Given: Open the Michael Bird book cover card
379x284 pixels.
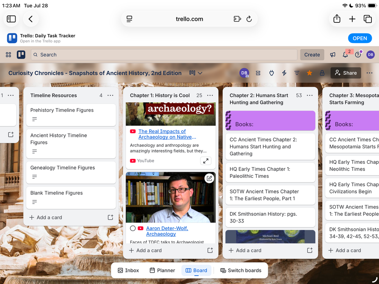Looking at the screenshot, I should (270, 237).
